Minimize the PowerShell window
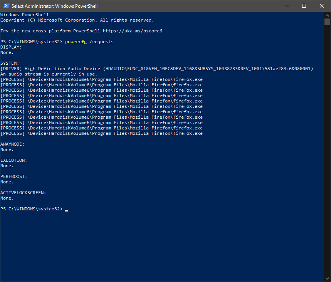This screenshot has height=282, width=331. [x=286, y=6]
